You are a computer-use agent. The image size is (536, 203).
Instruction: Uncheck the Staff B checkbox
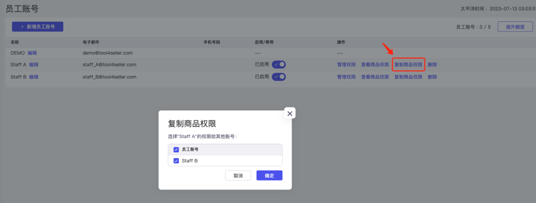(x=176, y=161)
